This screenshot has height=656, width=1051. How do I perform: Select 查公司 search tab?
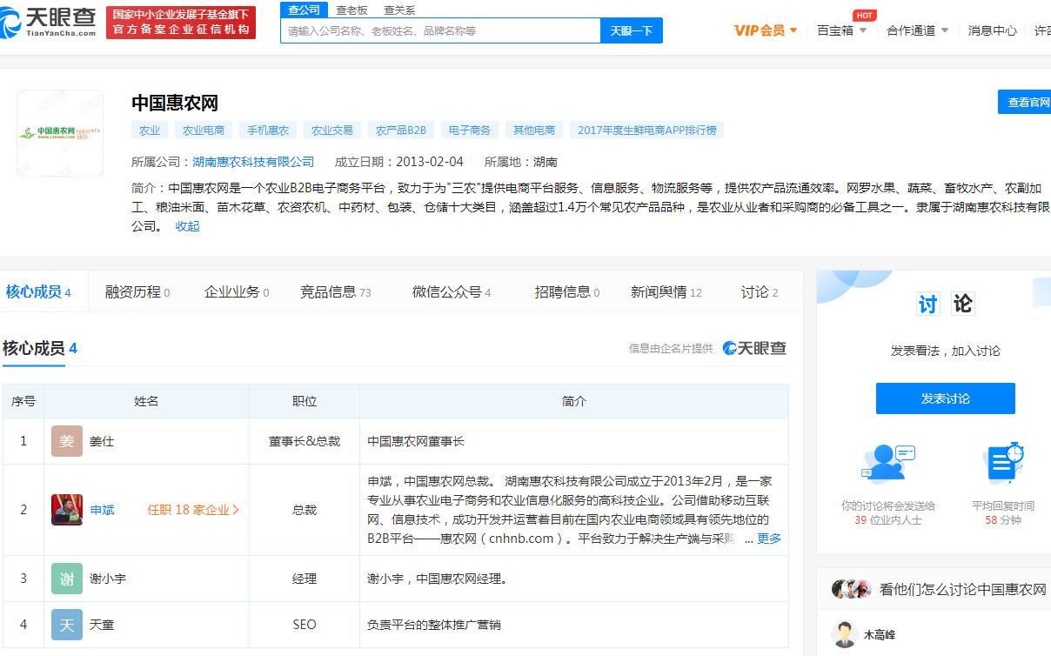tap(305, 10)
